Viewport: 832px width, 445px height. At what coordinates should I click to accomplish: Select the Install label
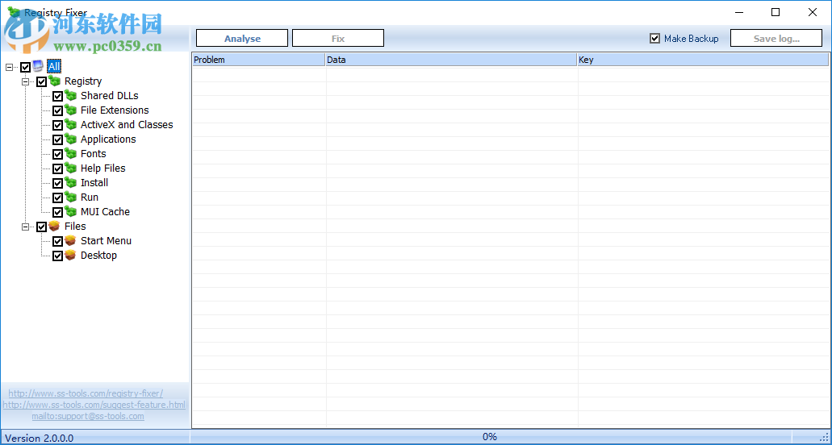pyautogui.click(x=94, y=182)
